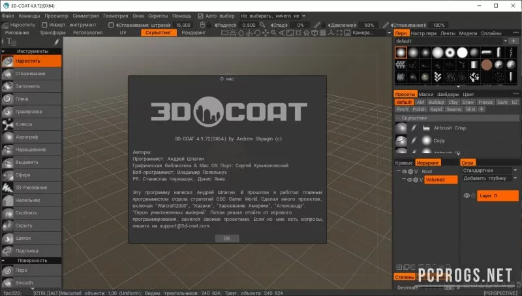
Task: Select the Smooth surface tool
Action: tap(31, 283)
